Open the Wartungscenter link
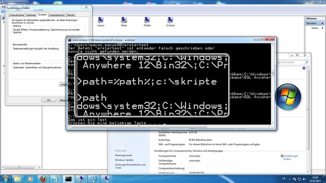 pyautogui.click(x=123, y=155)
